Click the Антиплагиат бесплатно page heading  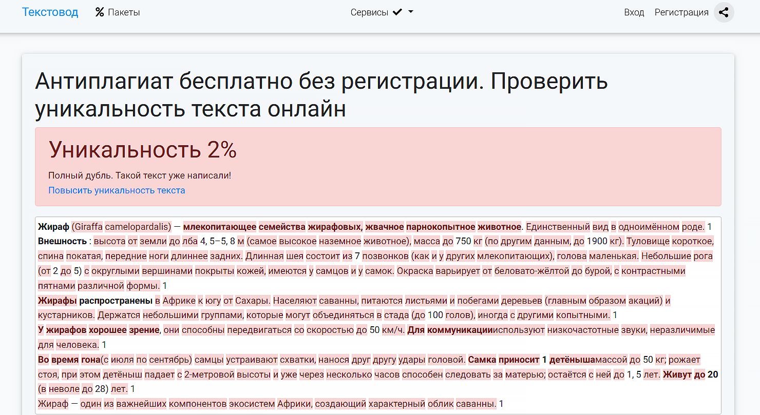pos(321,95)
